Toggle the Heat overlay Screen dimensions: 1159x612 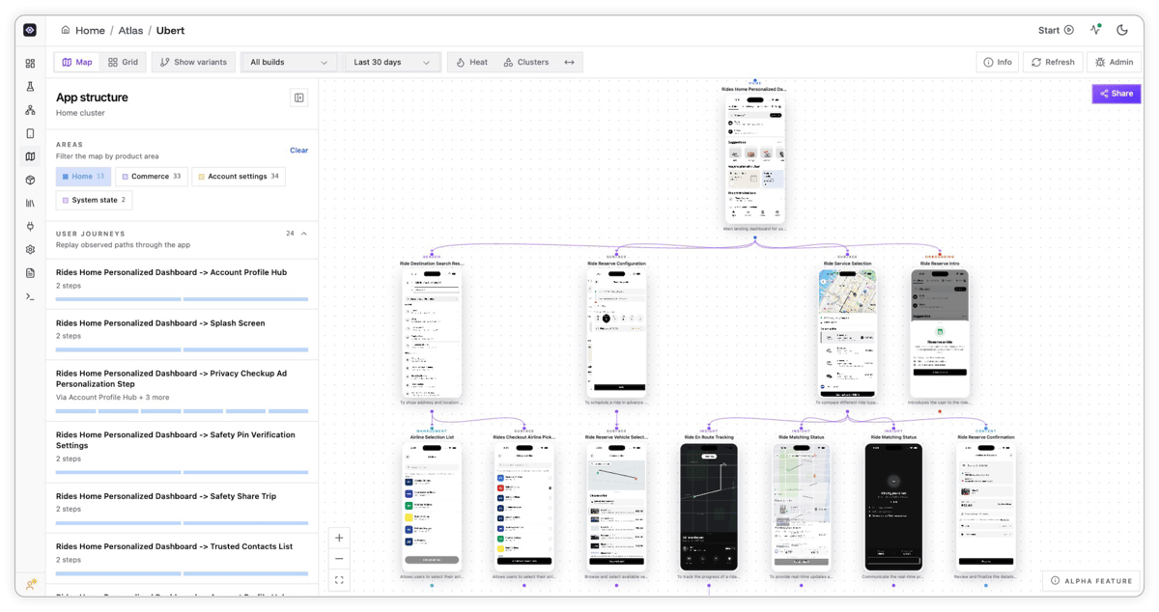[472, 62]
